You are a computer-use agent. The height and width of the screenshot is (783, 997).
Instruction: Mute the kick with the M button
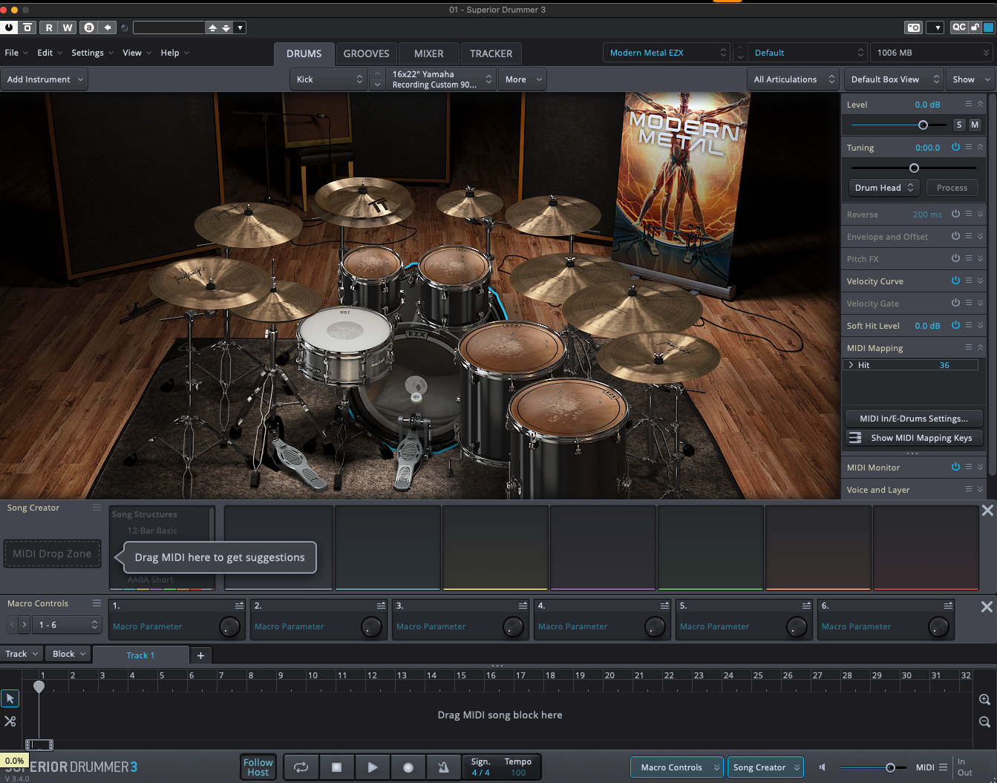(x=975, y=125)
